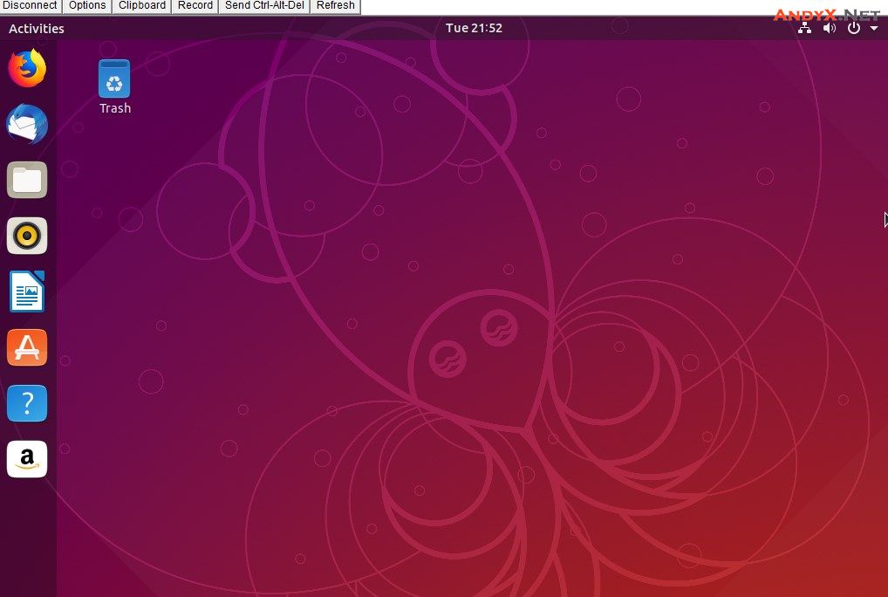Launch the Rhythmbox music player
888x597 pixels.
pos(27,236)
